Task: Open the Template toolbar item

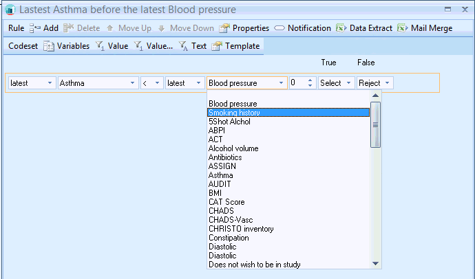Action: pyautogui.click(x=217, y=46)
